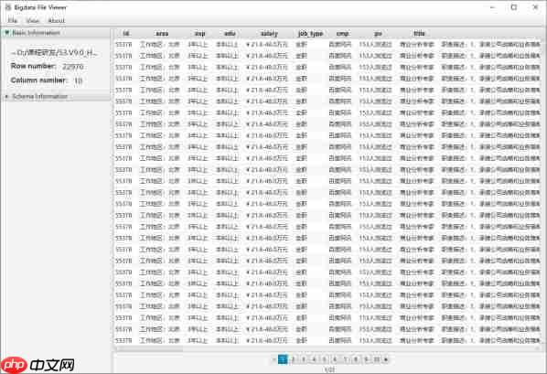Switch to page 7 in pagination
The width and height of the screenshot is (547, 374).
click(x=346, y=359)
